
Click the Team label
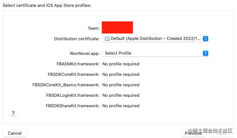click(93, 28)
